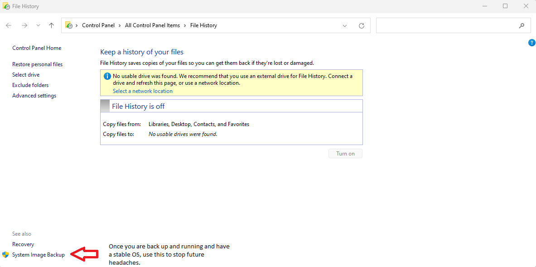Click Select a network location link
The height and width of the screenshot is (267, 536).
point(143,91)
